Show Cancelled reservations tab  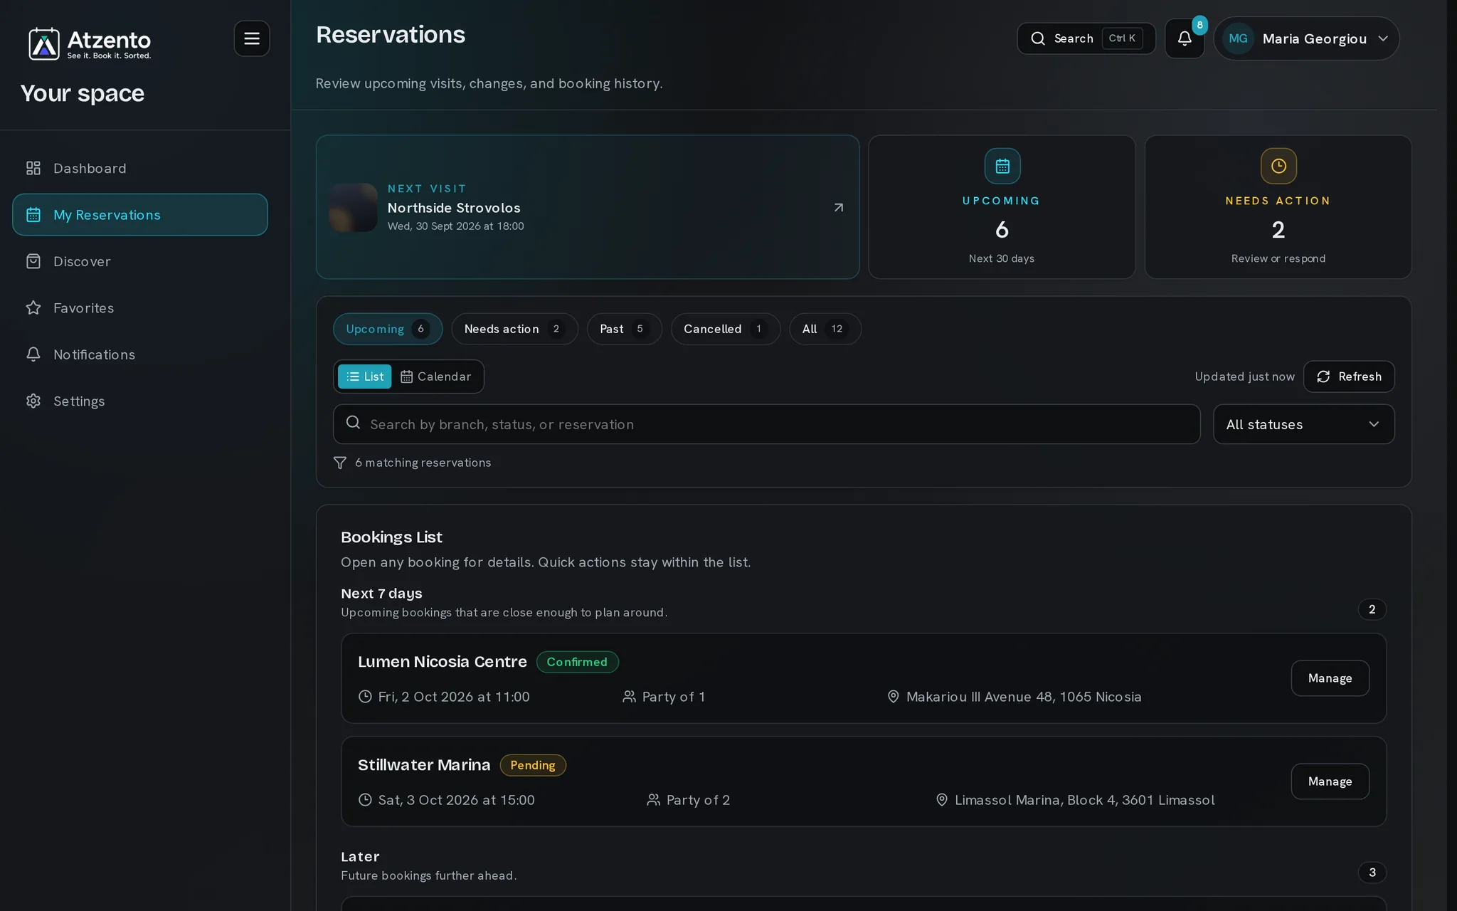pyautogui.click(x=725, y=329)
